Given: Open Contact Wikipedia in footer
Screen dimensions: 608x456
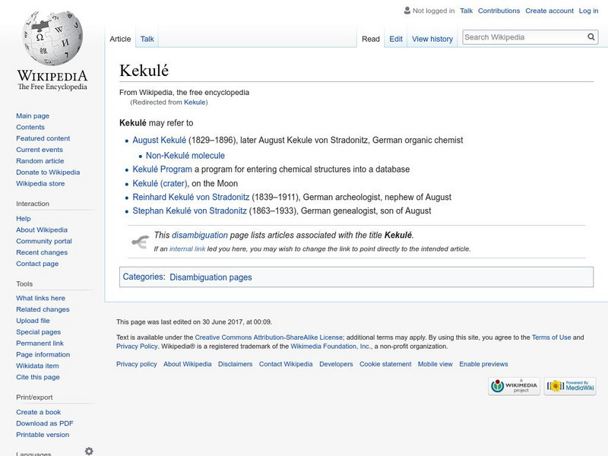Looking at the screenshot, I should tap(286, 364).
